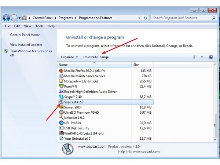Expand the Organize dropdown menu
This screenshot has height=165, width=220.
tap(69, 57)
